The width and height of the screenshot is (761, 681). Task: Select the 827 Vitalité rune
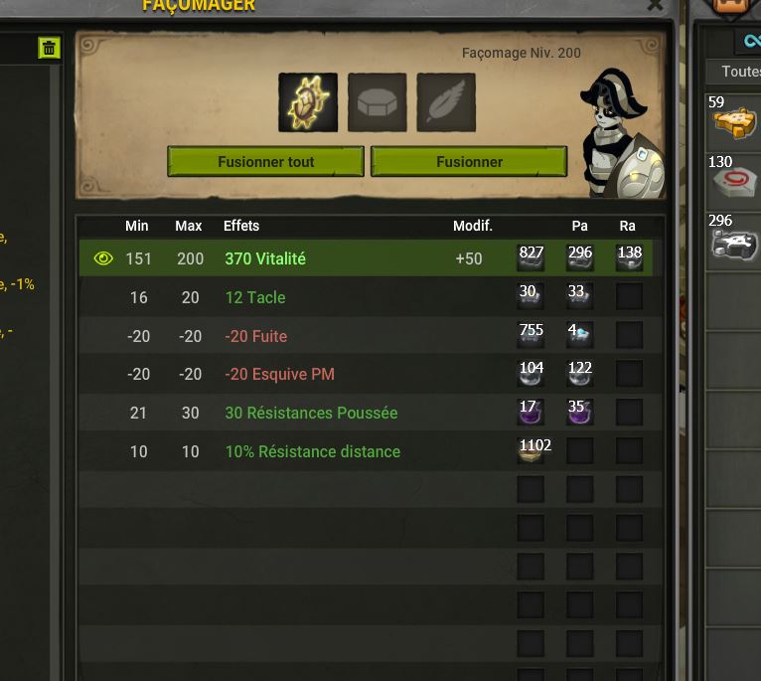click(531, 257)
